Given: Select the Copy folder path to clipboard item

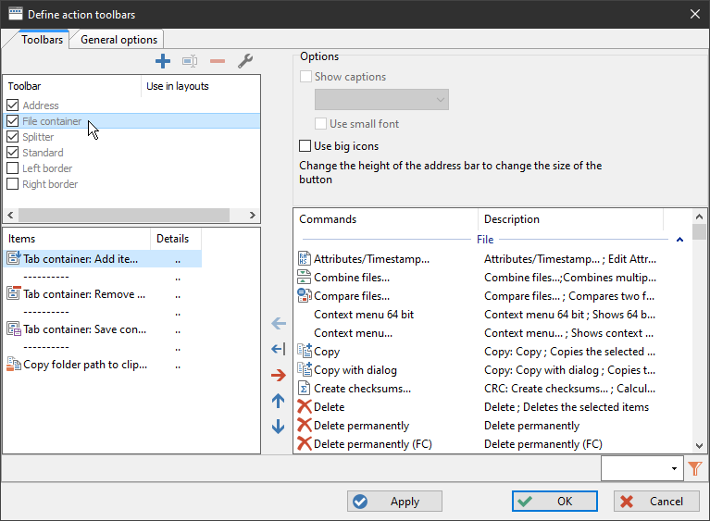Looking at the screenshot, I should coord(84,365).
